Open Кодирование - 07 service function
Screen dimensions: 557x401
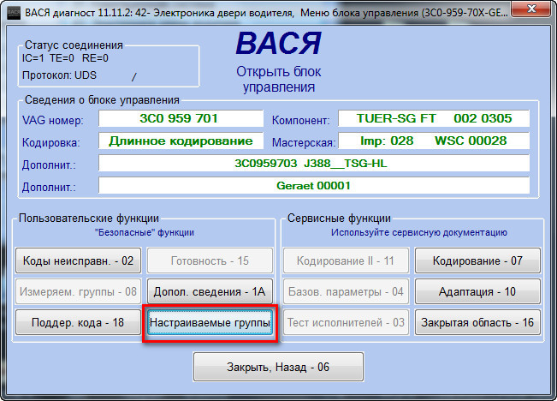click(477, 260)
